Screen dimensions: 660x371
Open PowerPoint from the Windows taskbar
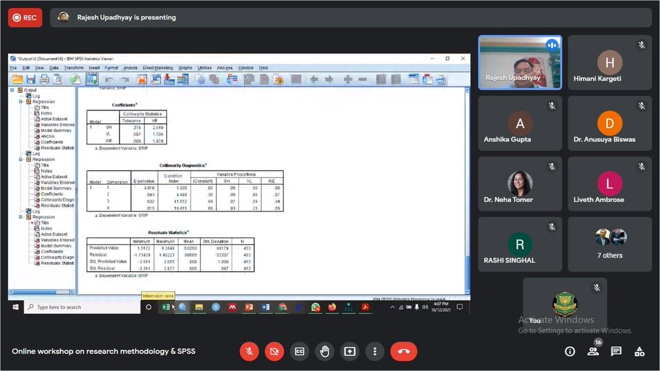[x=248, y=307]
